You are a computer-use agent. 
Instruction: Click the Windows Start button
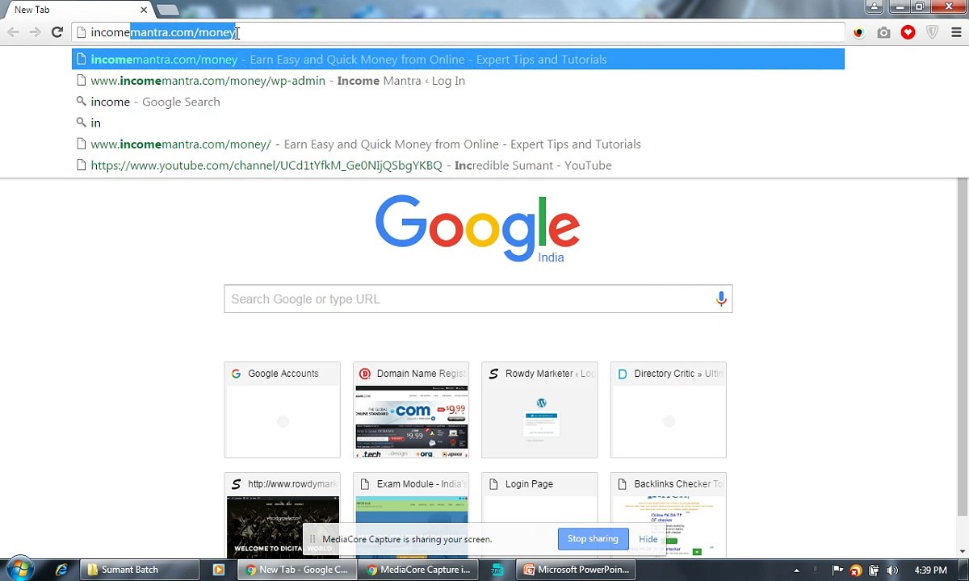tap(19, 569)
